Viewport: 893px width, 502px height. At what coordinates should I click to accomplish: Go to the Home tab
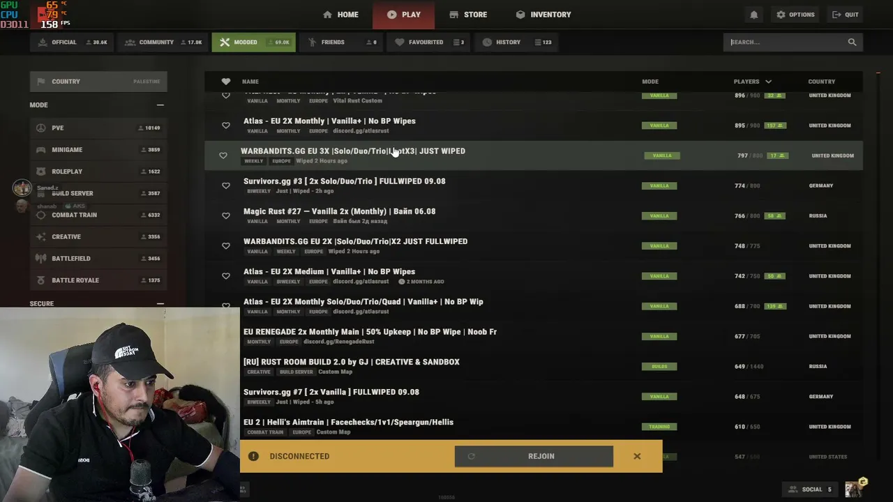pyautogui.click(x=341, y=15)
